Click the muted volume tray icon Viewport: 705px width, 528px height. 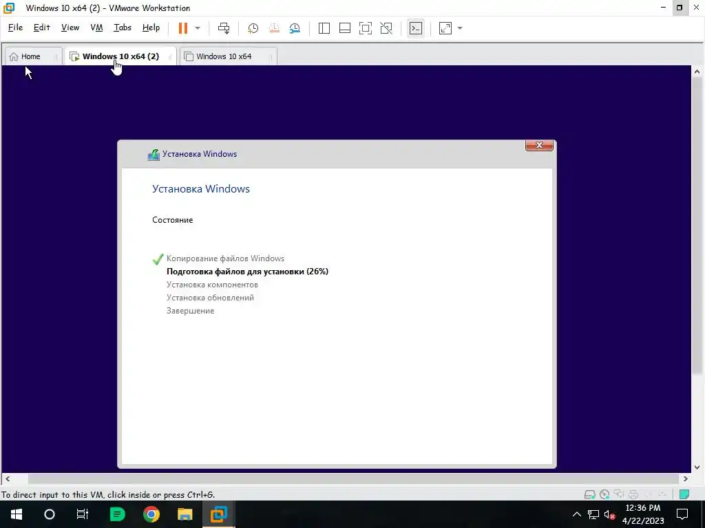tap(609, 514)
